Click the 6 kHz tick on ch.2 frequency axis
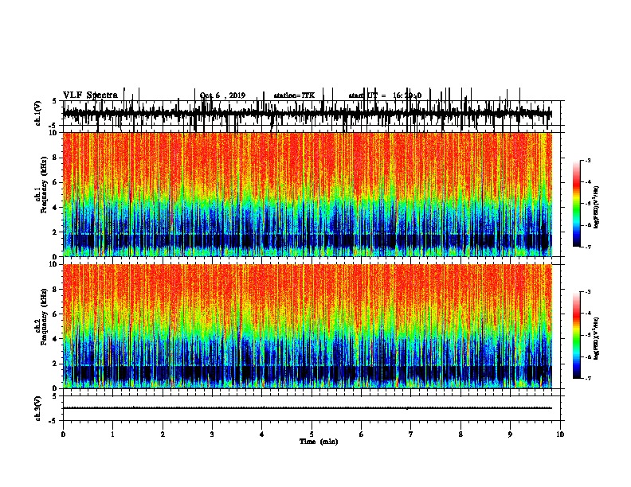The image size is (631, 487). pyautogui.click(x=55, y=314)
